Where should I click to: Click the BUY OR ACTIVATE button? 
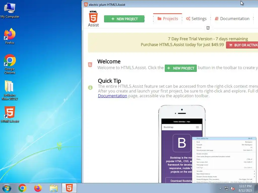click(x=242, y=45)
